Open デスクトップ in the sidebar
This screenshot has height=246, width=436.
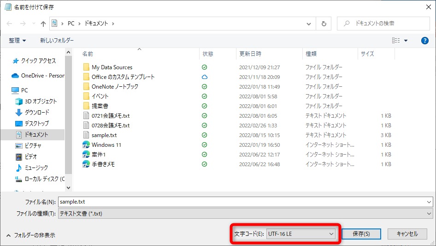(x=32, y=123)
